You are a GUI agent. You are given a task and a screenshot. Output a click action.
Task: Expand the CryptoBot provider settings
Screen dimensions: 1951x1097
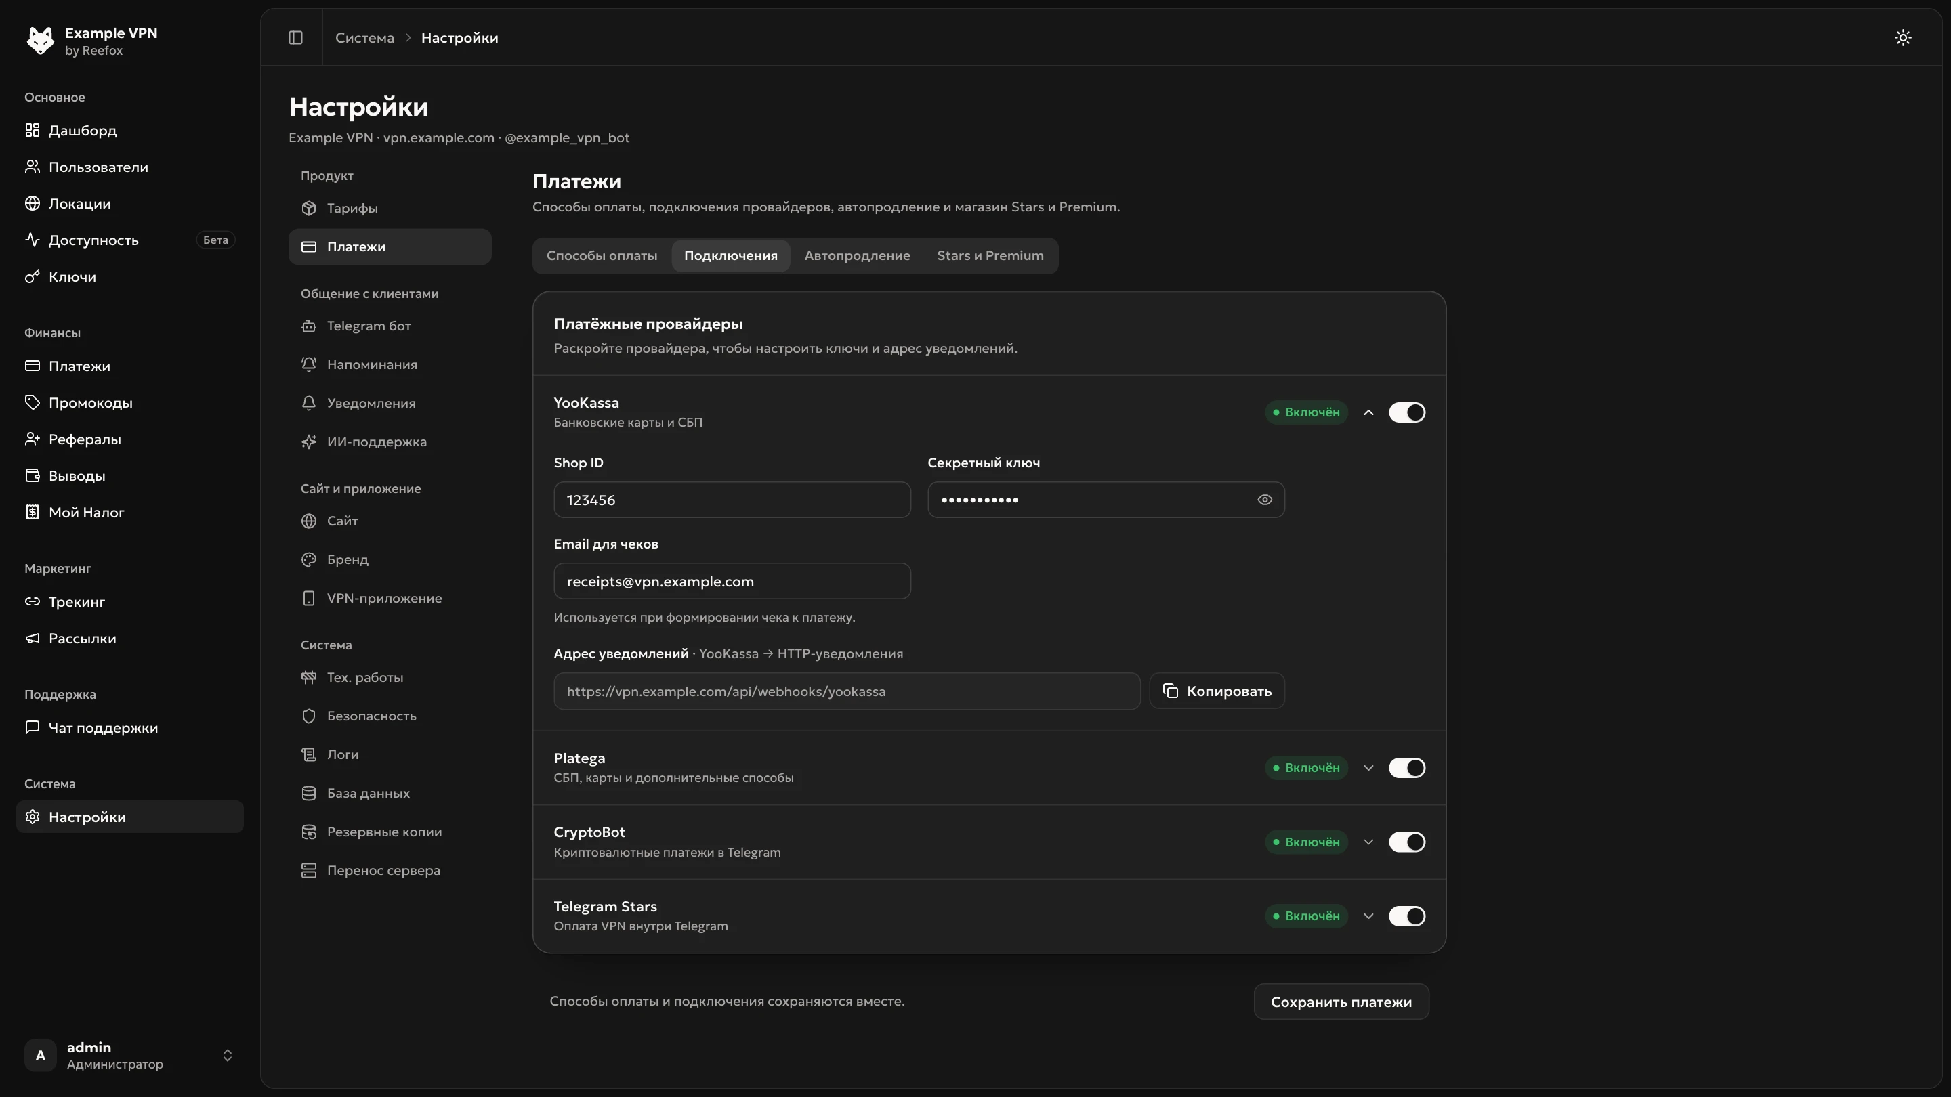pos(1368,842)
